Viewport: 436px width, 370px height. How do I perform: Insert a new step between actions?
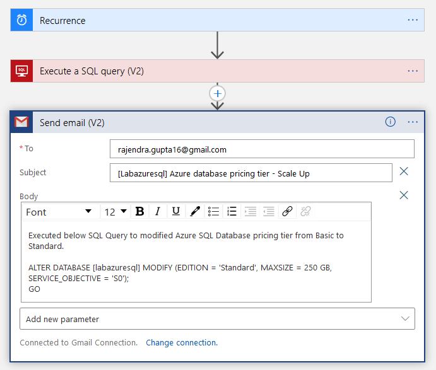click(218, 93)
